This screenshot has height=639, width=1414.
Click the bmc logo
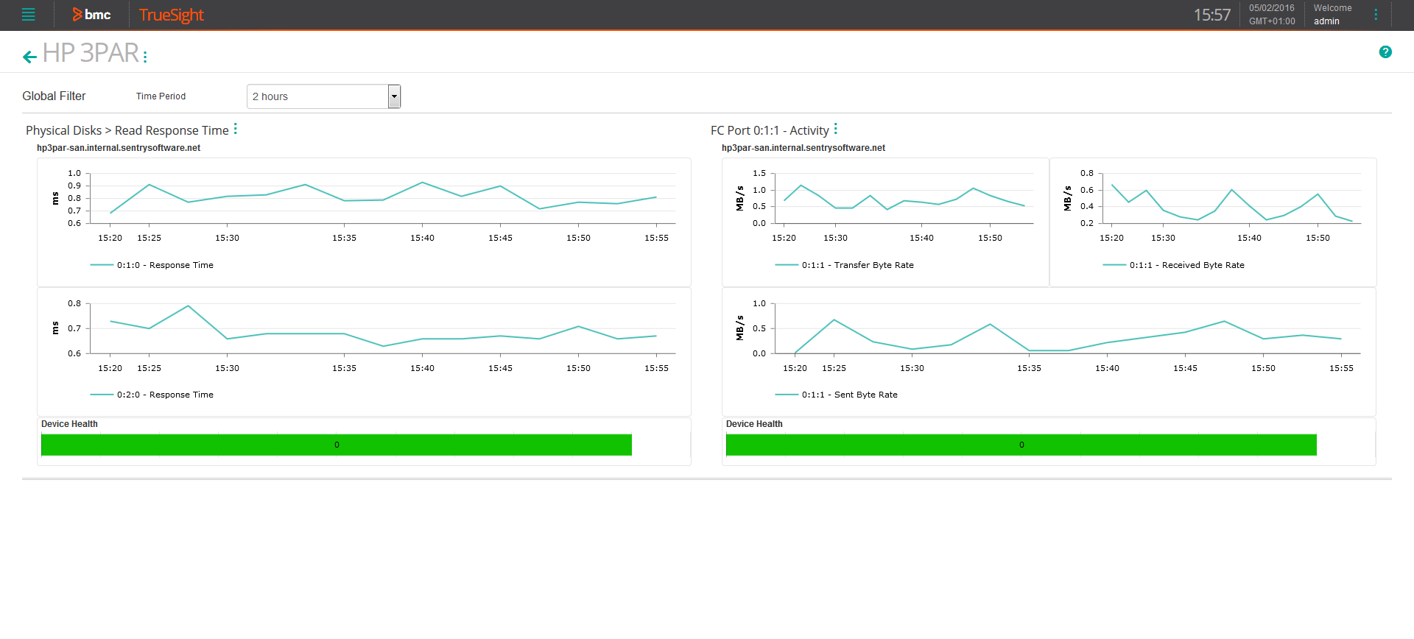pyautogui.click(x=92, y=15)
